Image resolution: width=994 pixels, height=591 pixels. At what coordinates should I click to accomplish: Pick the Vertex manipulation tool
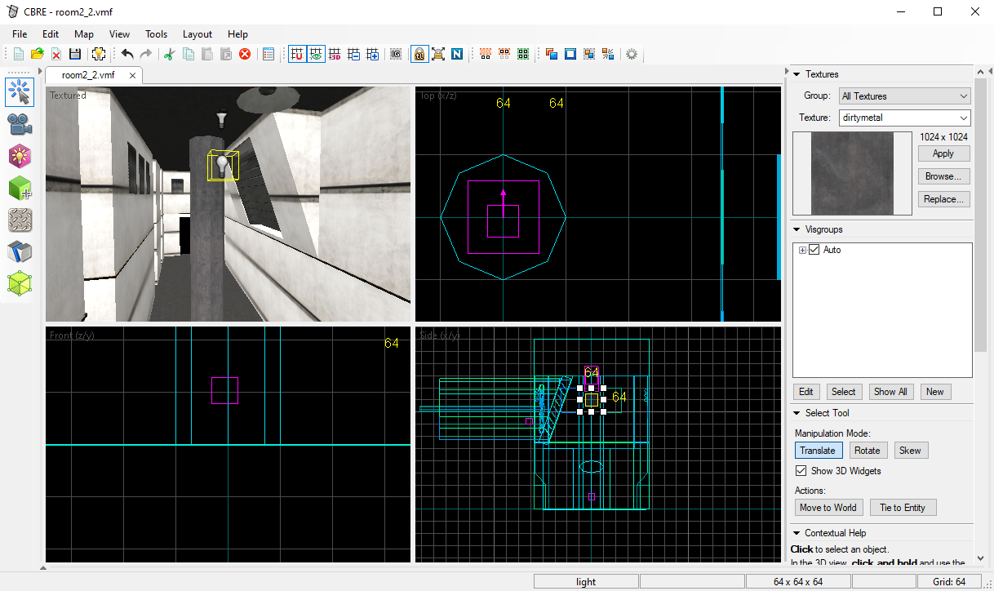click(20, 283)
